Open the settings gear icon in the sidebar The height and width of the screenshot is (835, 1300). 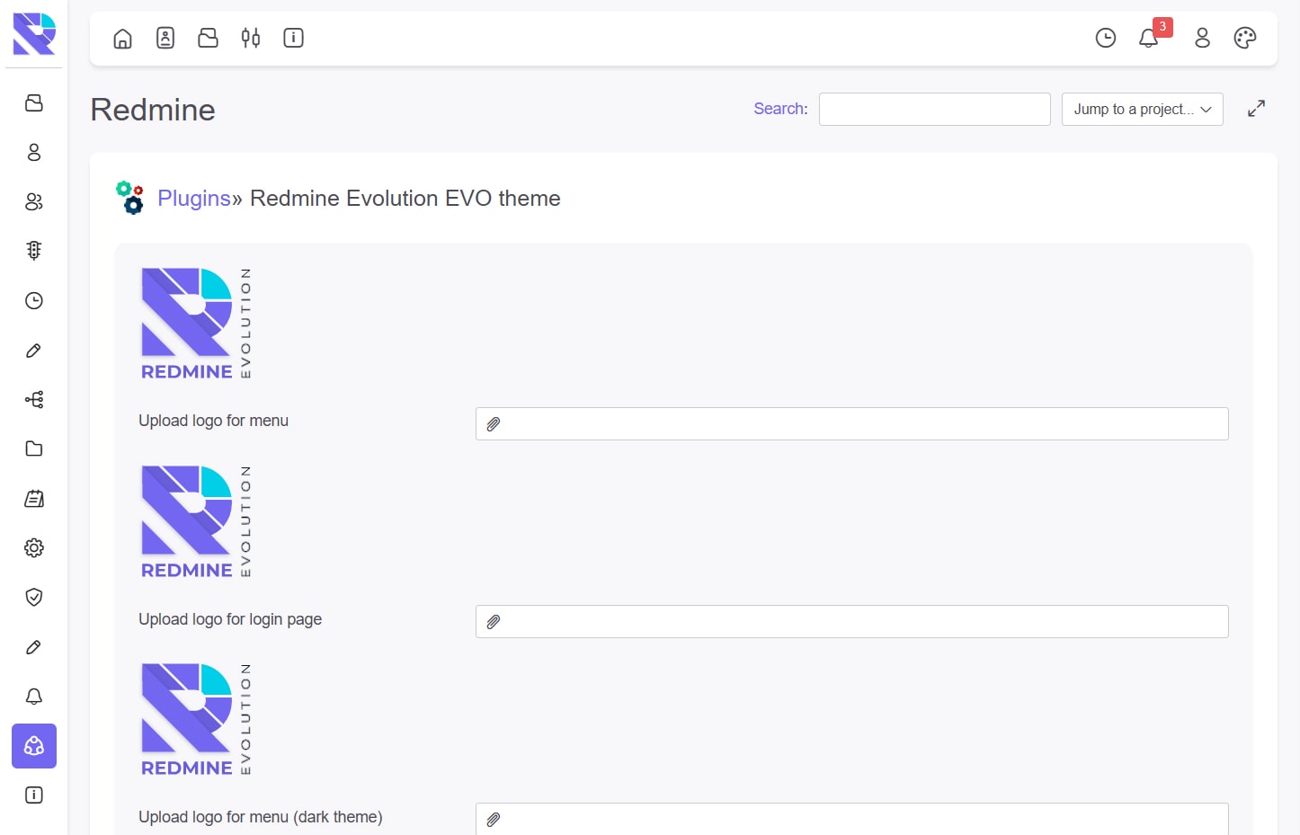pyautogui.click(x=33, y=547)
